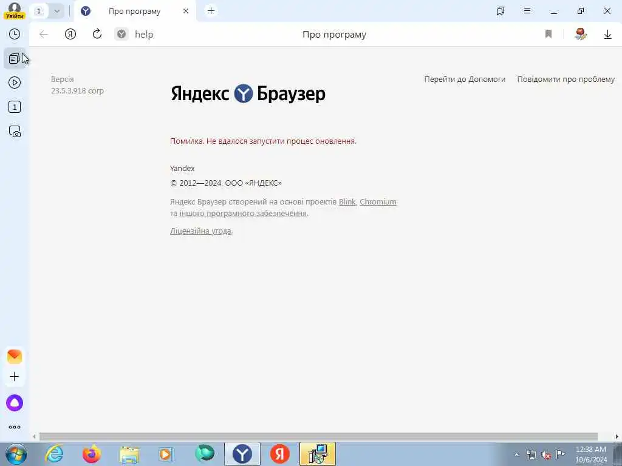The width and height of the screenshot is (622, 466).
Task: Launch the Alice assistant purple icon
Action: pyautogui.click(x=15, y=403)
